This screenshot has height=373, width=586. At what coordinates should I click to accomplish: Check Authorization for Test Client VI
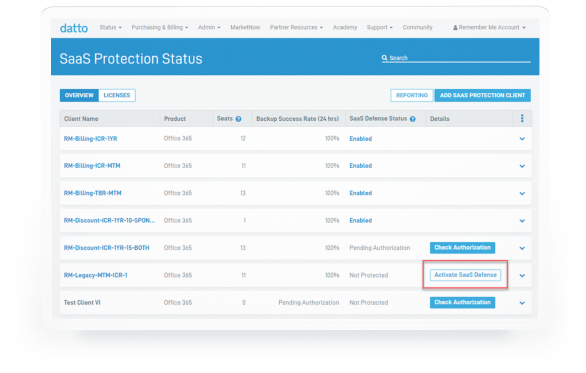tap(462, 303)
